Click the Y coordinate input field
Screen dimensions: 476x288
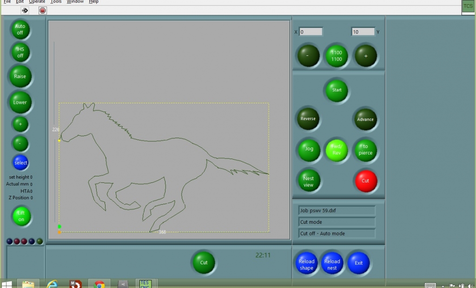click(363, 32)
